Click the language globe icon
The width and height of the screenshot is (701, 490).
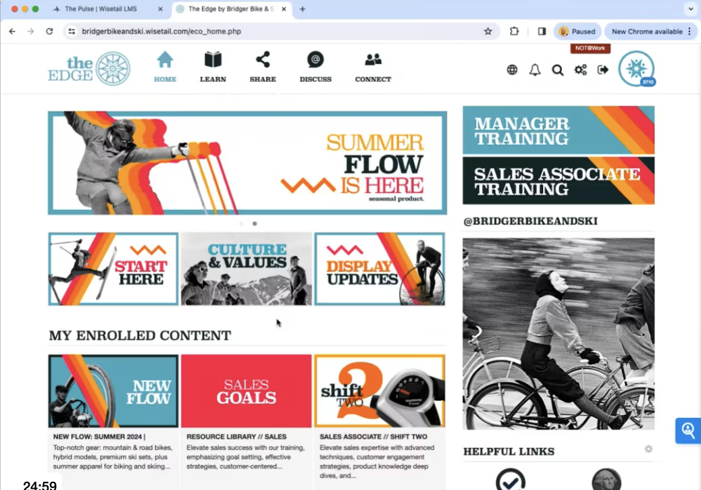[x=512, y=70]
